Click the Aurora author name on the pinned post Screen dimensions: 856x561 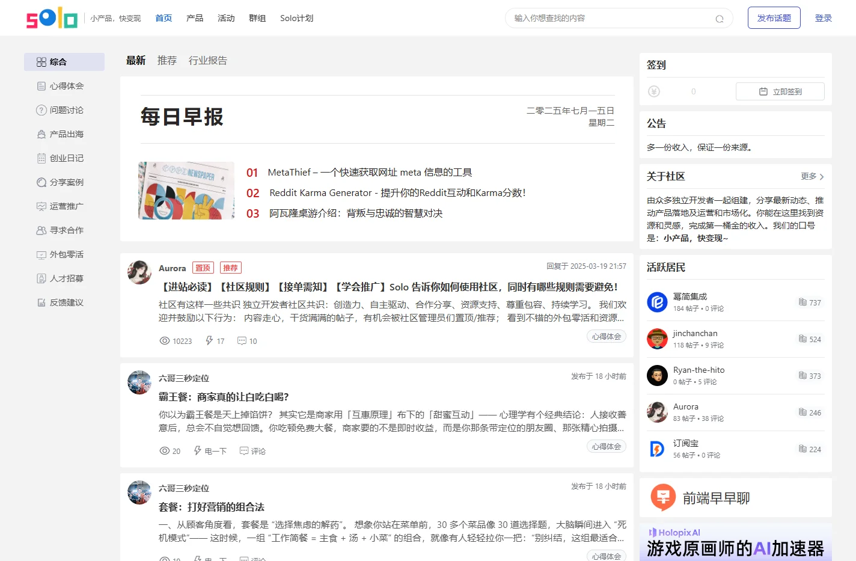(x=173, y=268)
